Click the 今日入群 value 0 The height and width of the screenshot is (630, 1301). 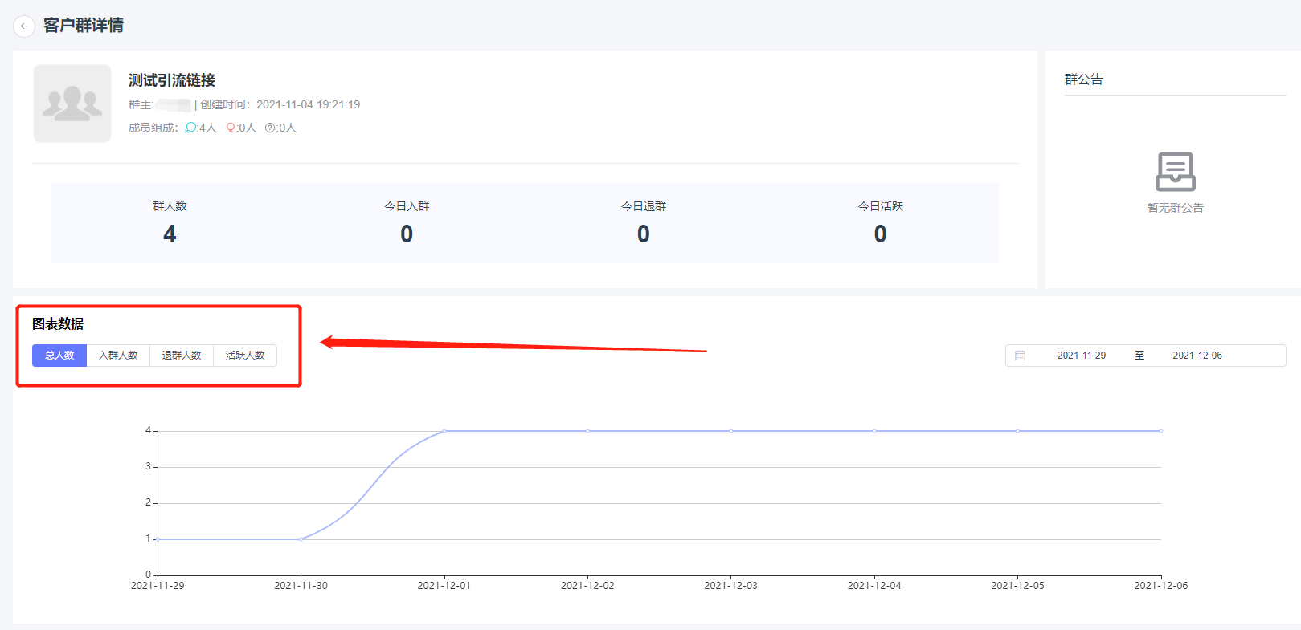(407, 234)
